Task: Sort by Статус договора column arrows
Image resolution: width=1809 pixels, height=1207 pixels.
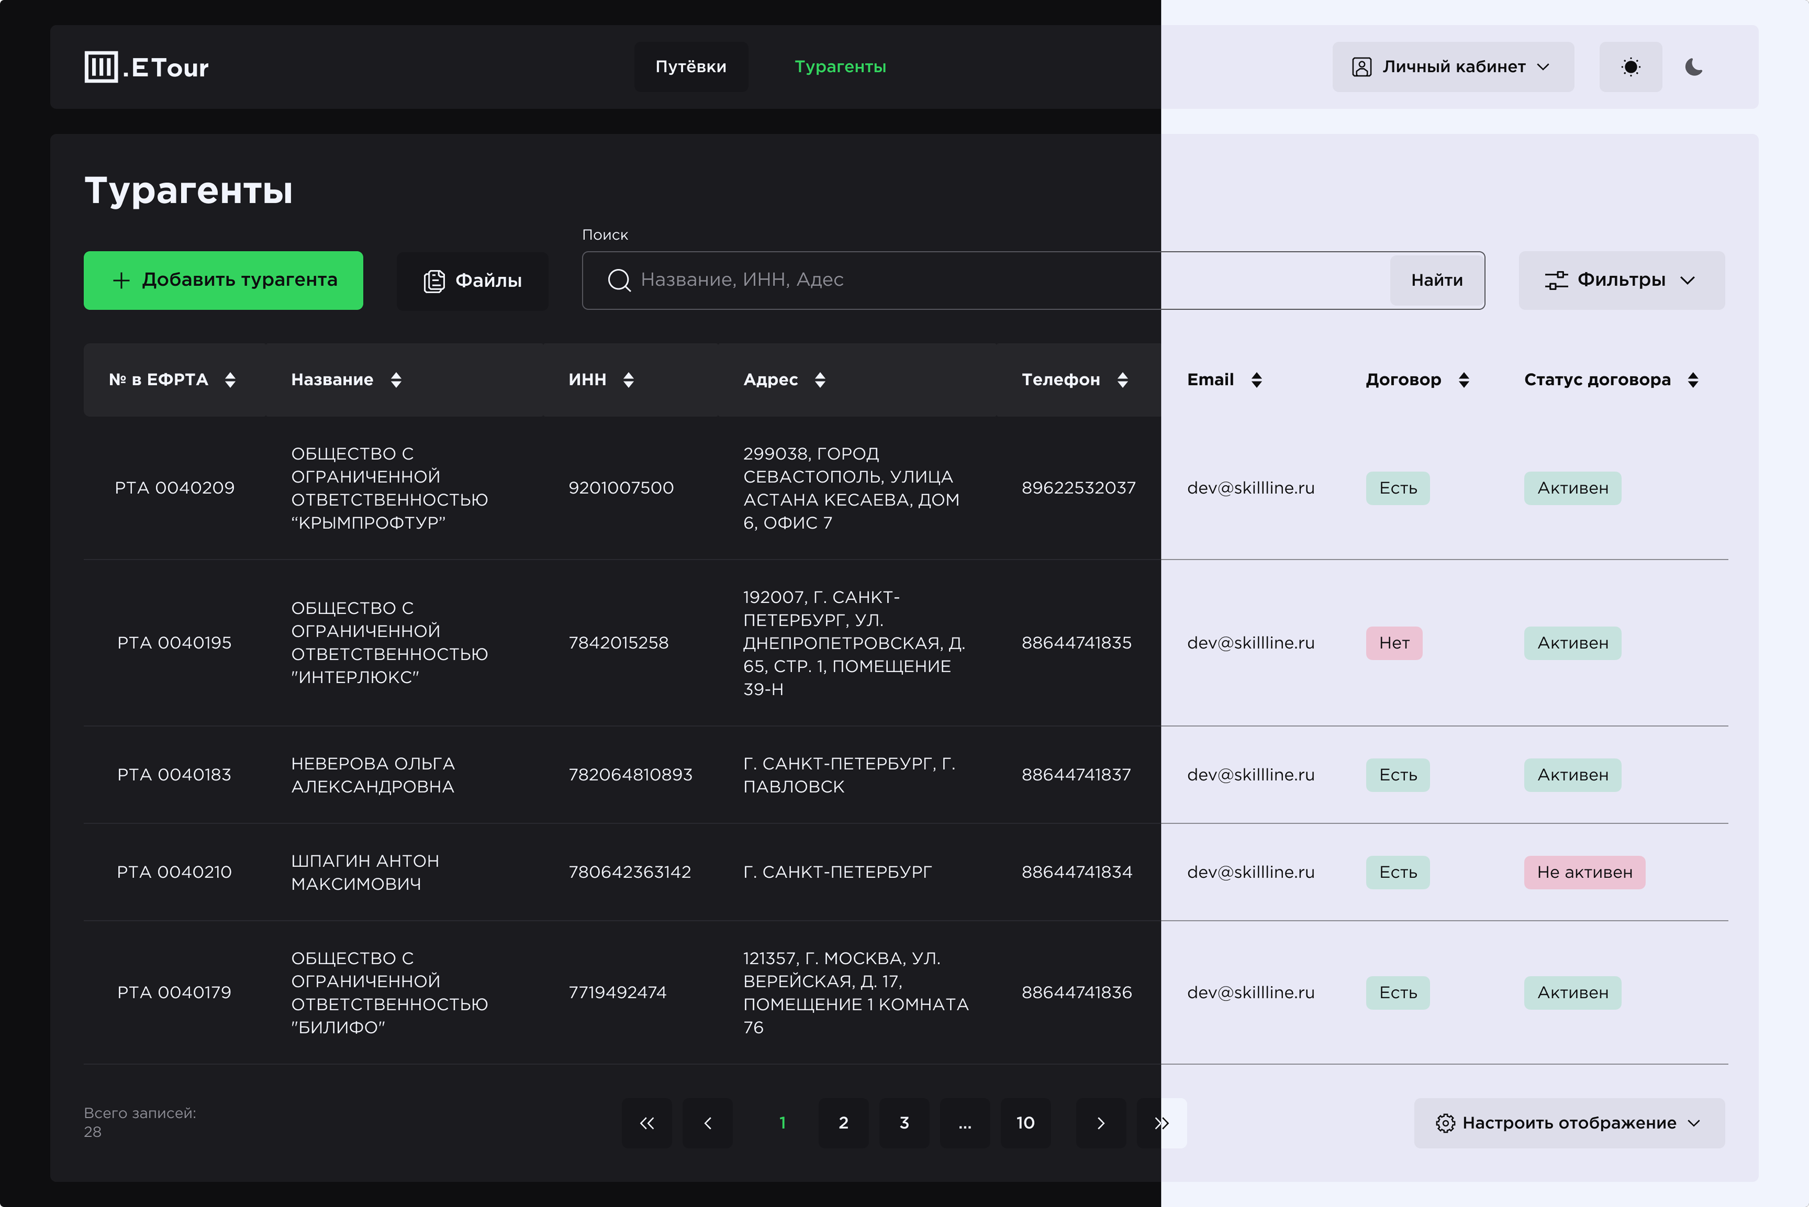Action: [x=1693, y=379]
